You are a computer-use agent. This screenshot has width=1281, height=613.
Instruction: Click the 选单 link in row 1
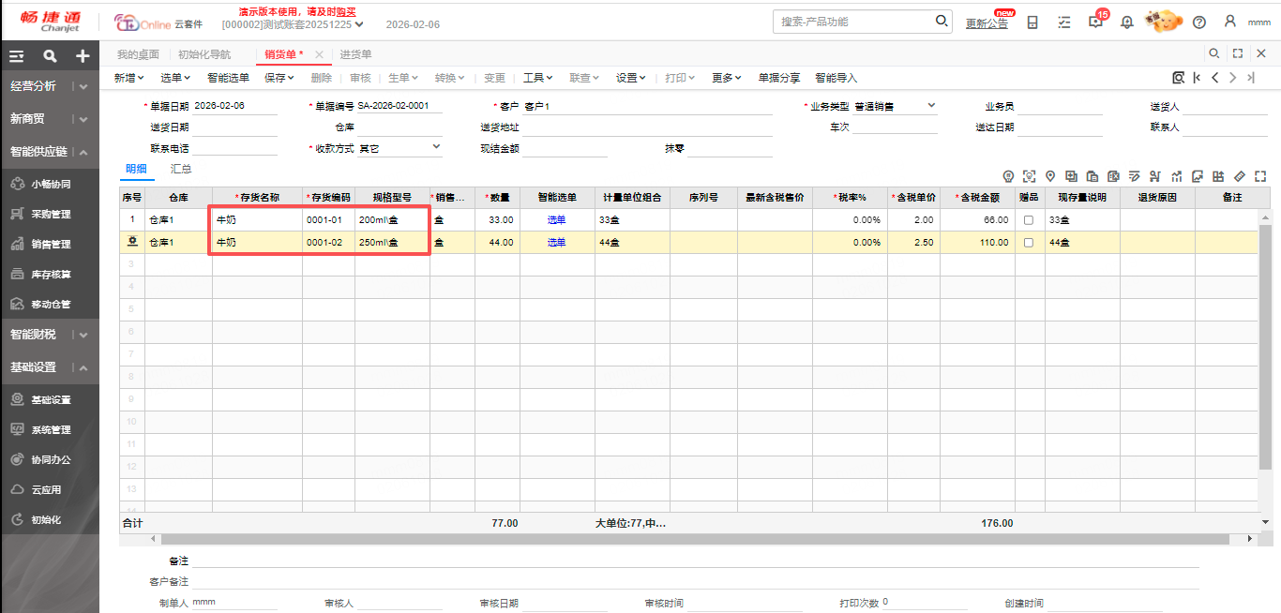[x=557, y=220]
